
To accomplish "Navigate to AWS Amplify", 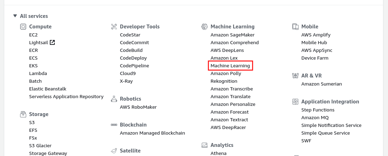I will (316, 35).
